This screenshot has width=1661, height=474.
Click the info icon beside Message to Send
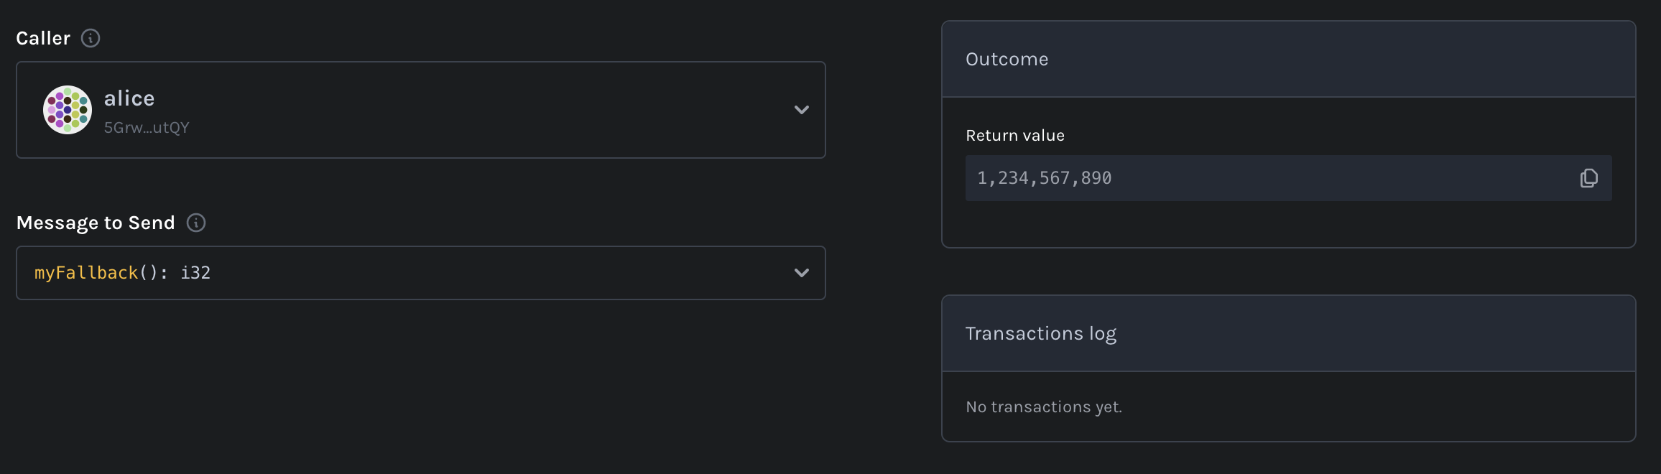[196, 223]
